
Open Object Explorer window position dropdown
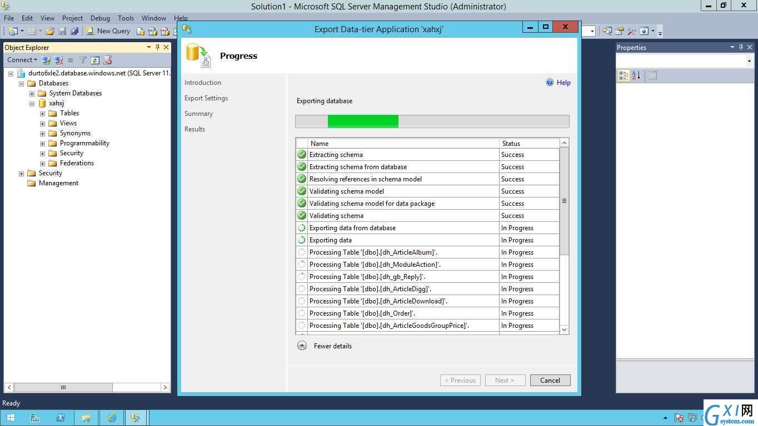point(149,48)
